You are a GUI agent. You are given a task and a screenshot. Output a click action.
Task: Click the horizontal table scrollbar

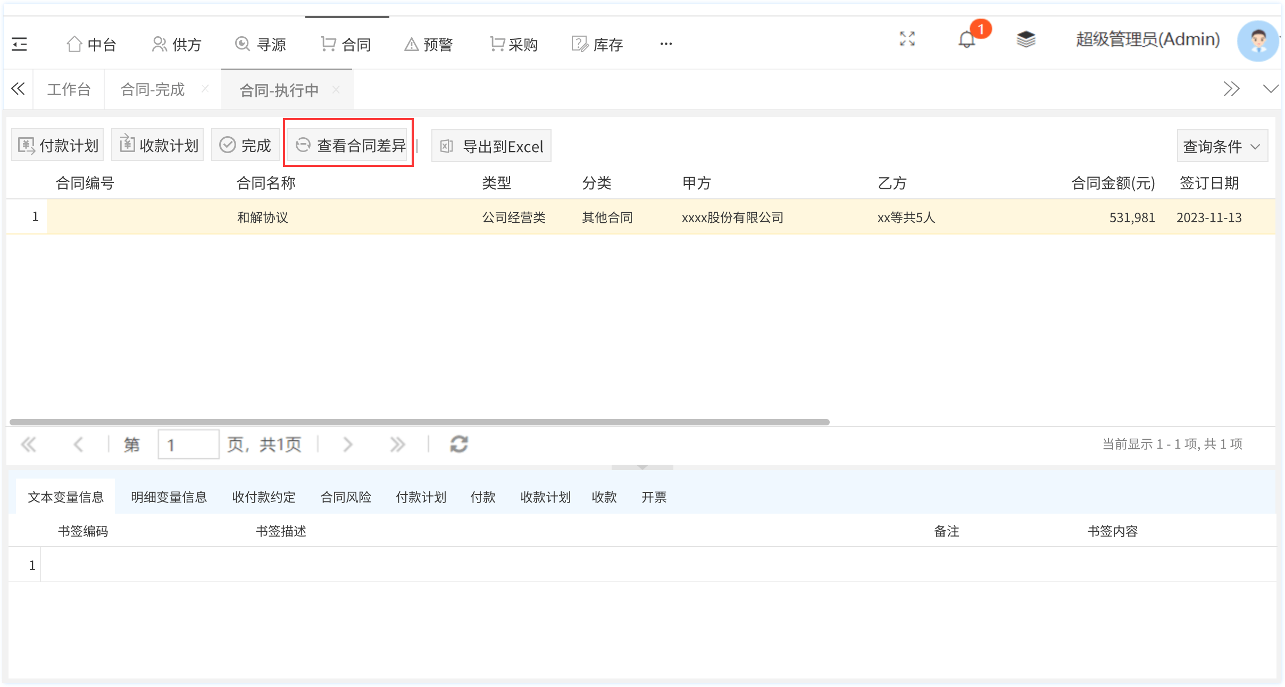click(x=419, y=422)
